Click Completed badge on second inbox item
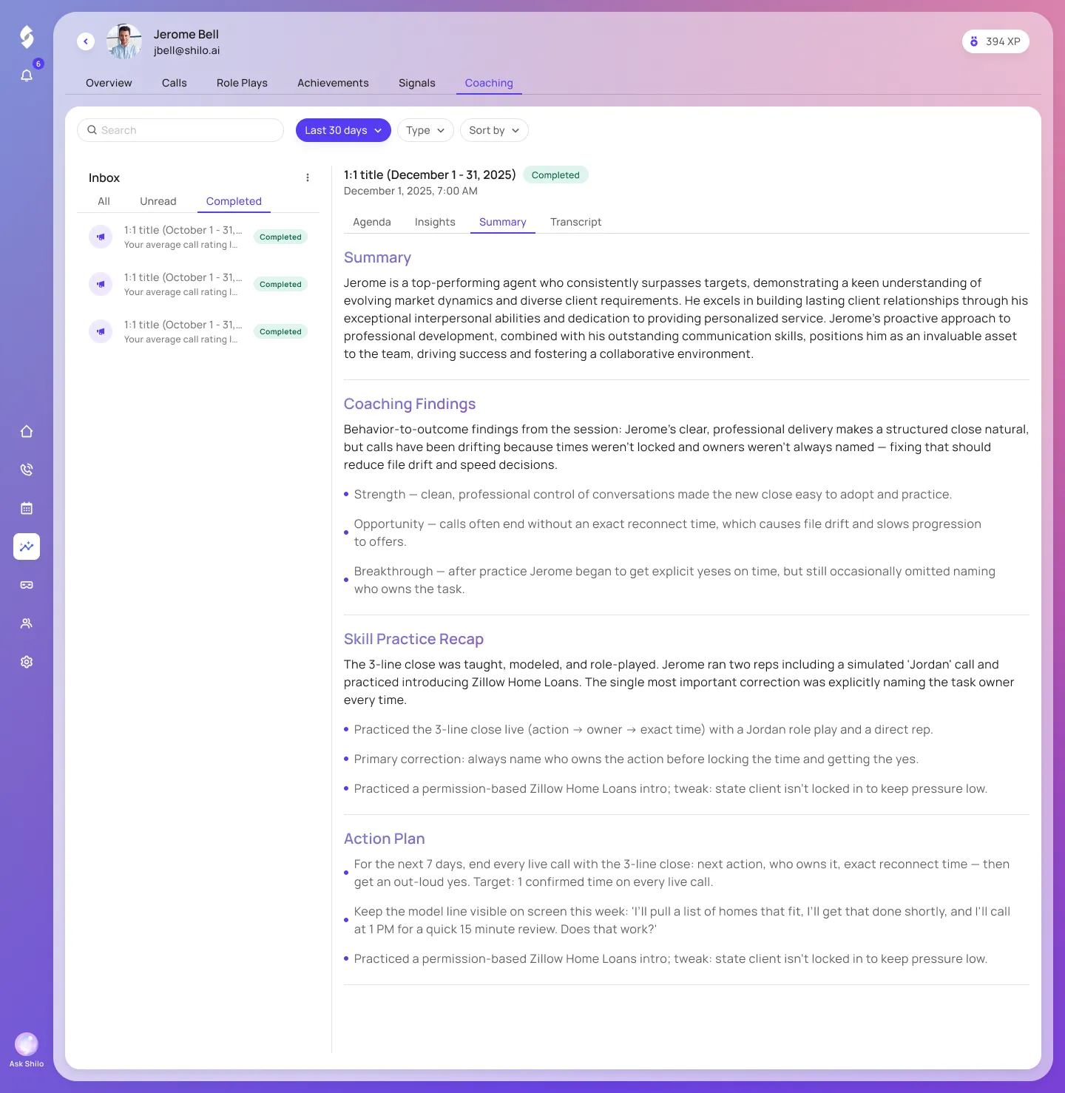 pos(280,285)
